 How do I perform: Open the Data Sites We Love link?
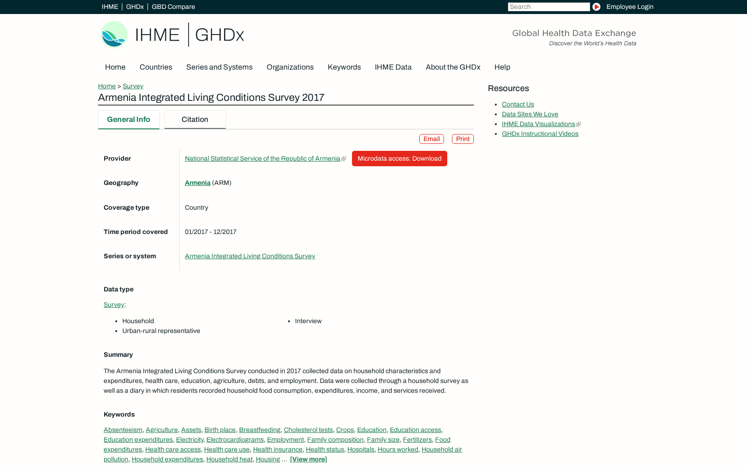pos(530,114)
